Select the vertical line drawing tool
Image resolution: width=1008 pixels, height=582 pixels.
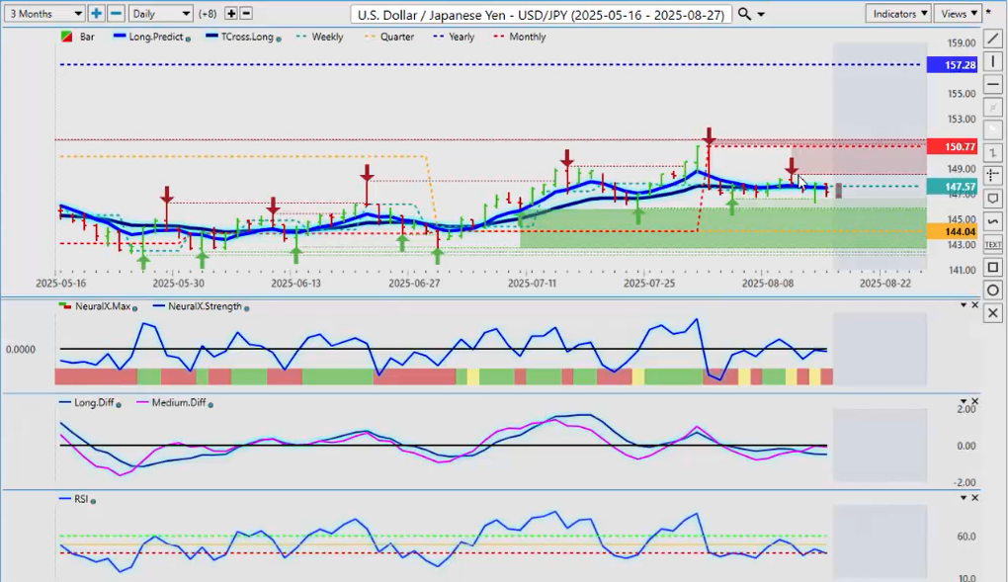pos(993,61)
